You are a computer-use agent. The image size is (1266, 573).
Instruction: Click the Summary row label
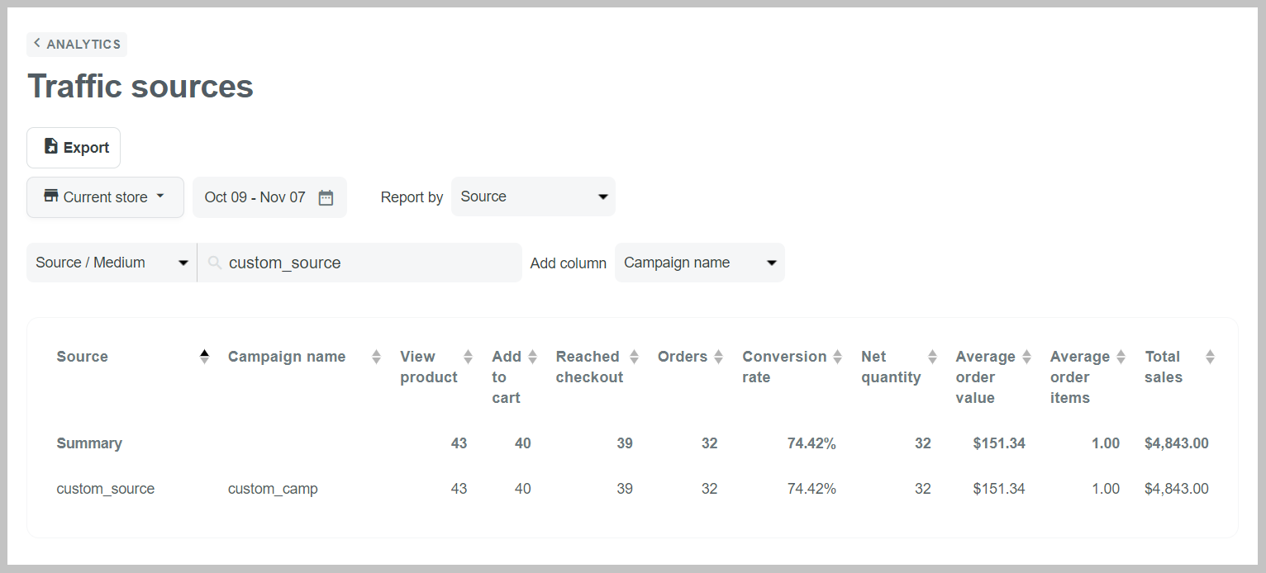pos(89,443)
